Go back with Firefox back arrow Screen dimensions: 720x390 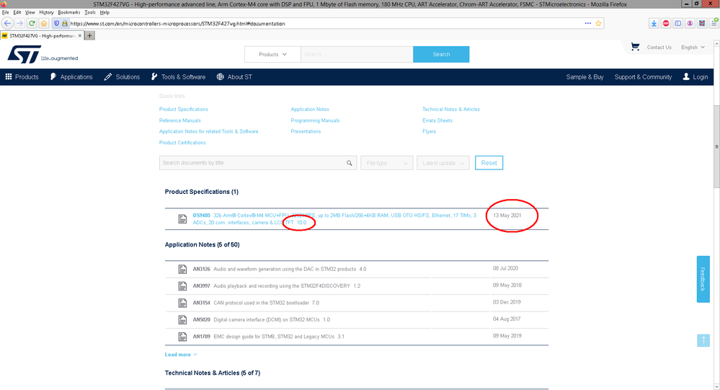(7, 23)
